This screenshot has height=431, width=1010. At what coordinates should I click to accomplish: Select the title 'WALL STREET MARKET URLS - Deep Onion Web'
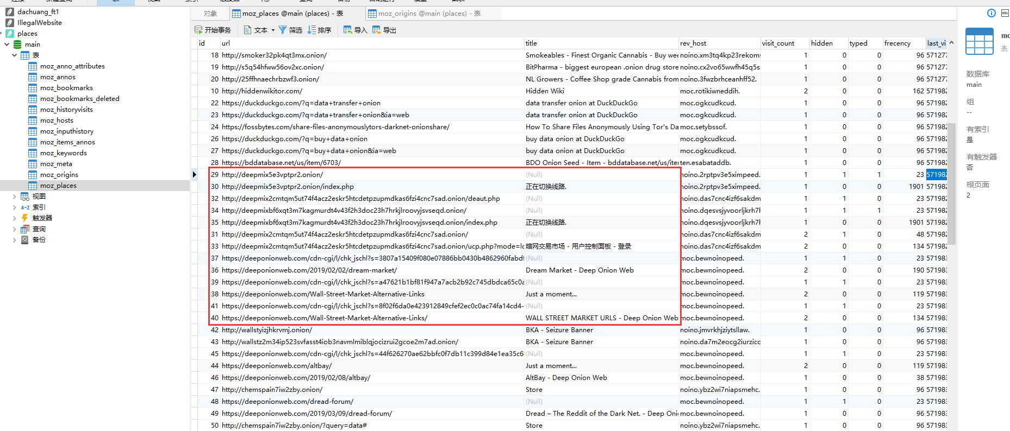(x=602, y=318)
